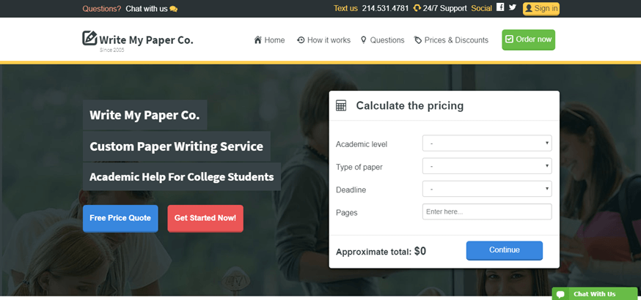
Task: Click the pencil logo icon of Write My Paper Co.
Action: tap(89, 38)
